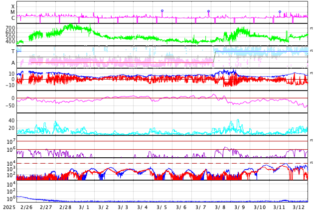This screenshot has width=316, height=211.
Task: Click the '3/ 9' date label
Action: pyautogui.click(x=240, y=207)
